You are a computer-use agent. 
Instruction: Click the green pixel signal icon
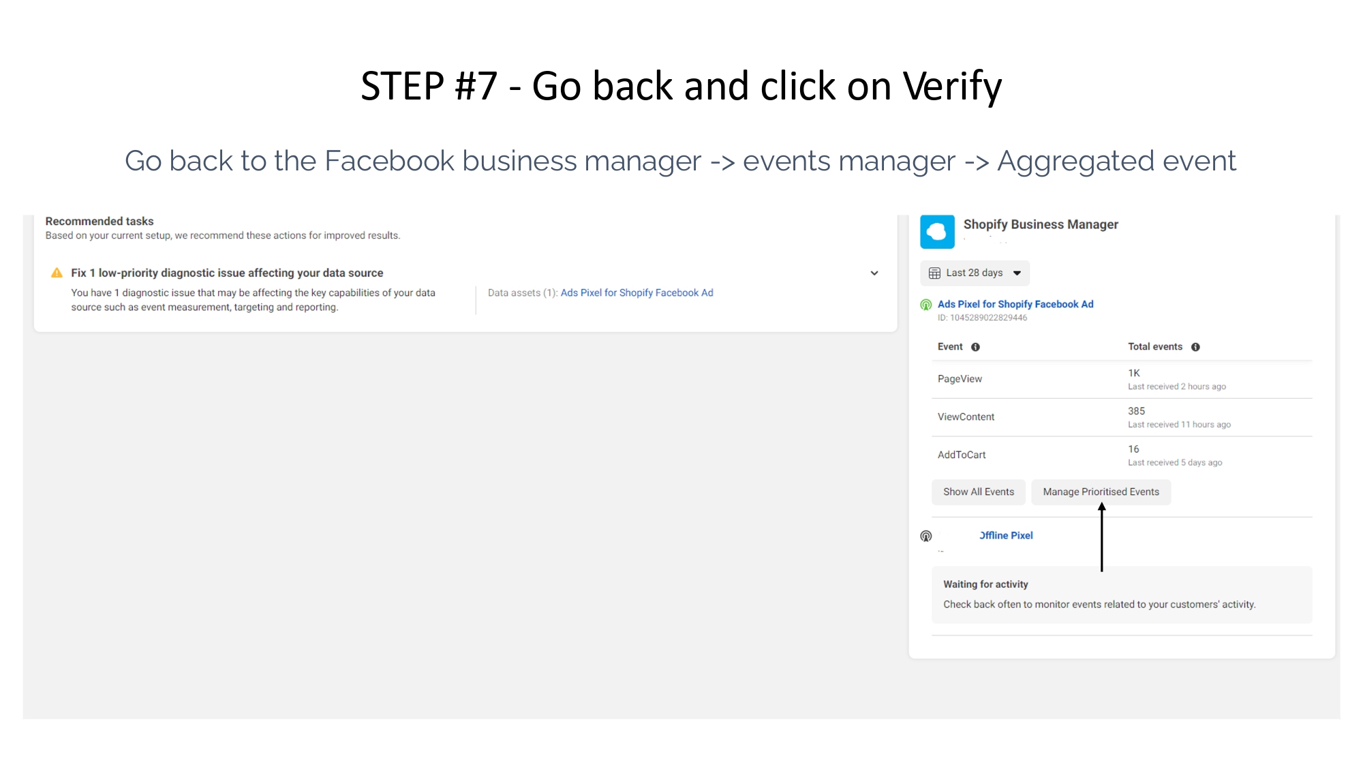coord(925,305)
